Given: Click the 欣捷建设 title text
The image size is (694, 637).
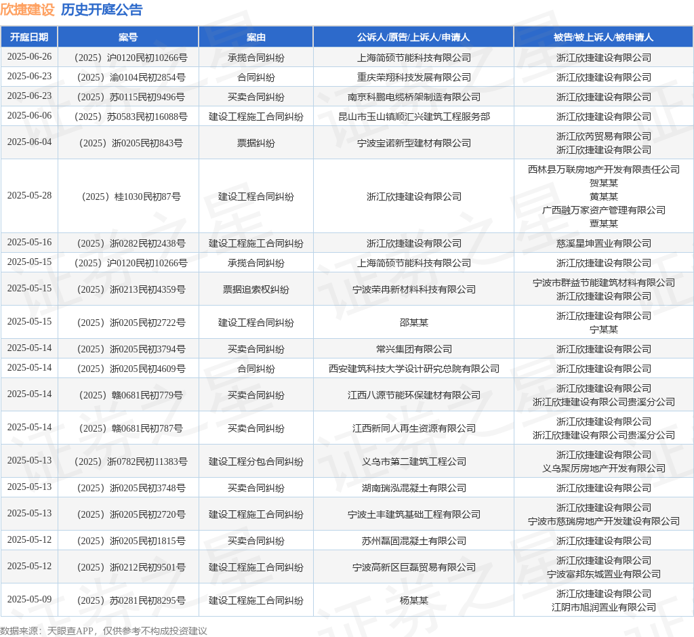Looking at the screenshot, I should (27, 9).
